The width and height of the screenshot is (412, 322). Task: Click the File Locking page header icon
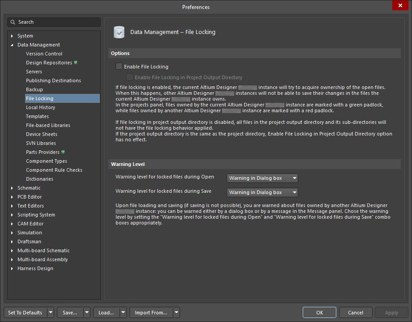point(119,32)
